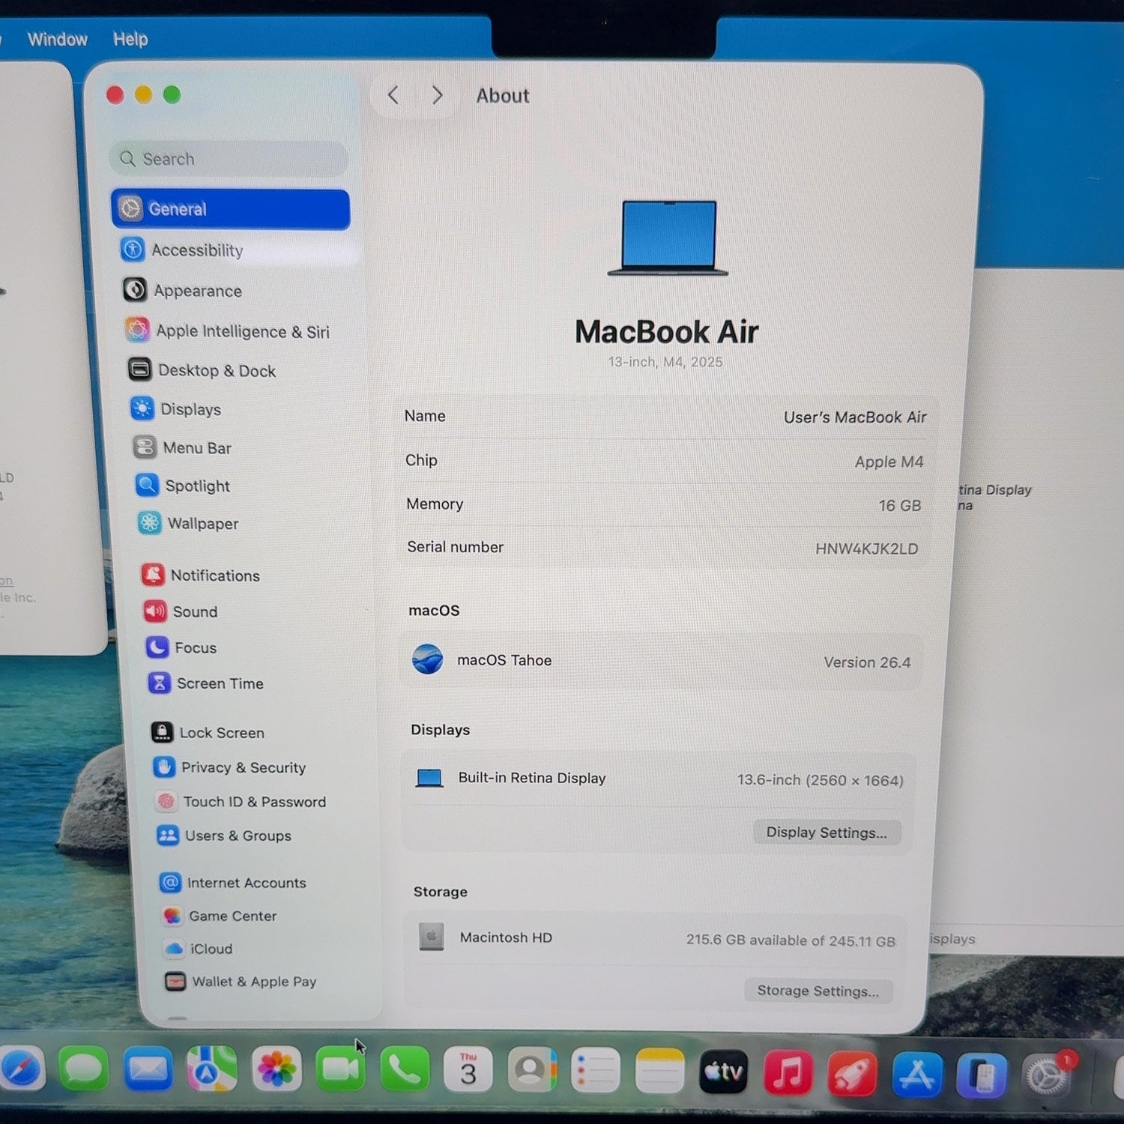Click the macOS Tahoe icon

pyautogui.click(x=427, y=659)
